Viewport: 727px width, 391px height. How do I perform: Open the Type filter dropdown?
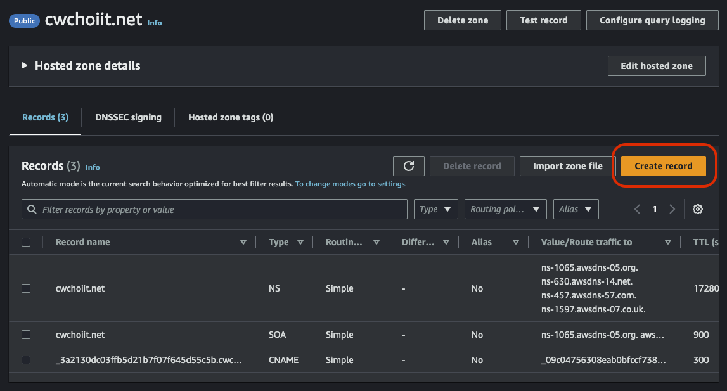(x=436, y=209)
